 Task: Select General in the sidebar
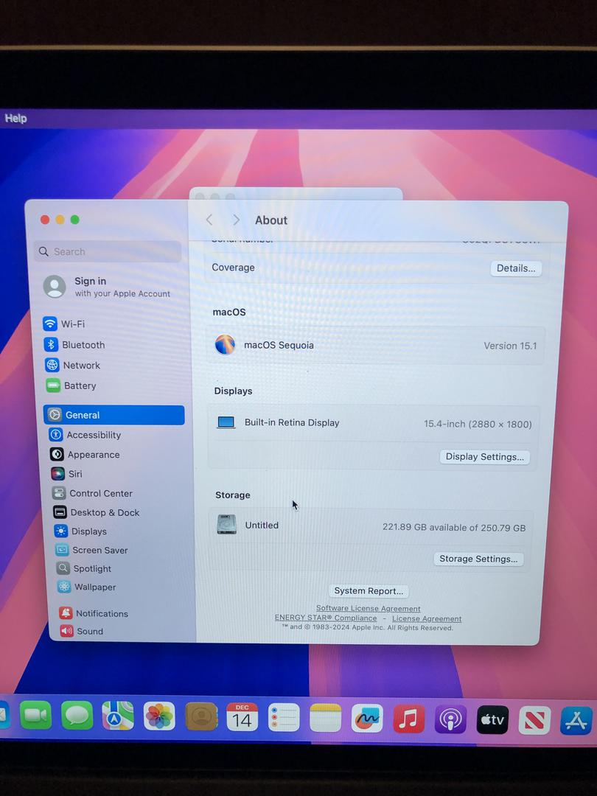point(114,415)
